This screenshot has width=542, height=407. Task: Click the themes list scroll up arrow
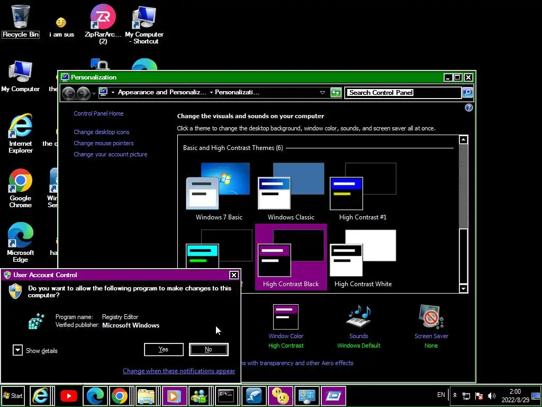[x=463, y=140]
